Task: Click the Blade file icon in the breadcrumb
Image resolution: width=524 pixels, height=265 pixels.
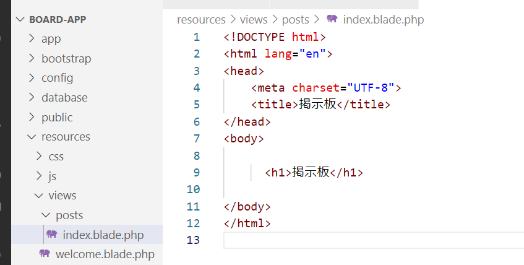Action: 332,19
